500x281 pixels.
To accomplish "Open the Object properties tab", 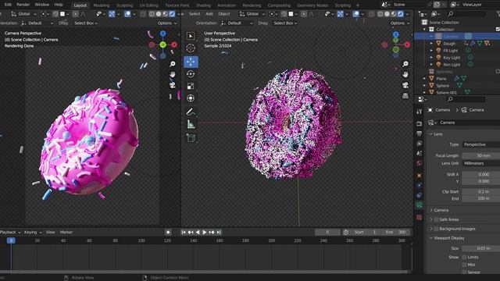I will (x=420, y=175).
